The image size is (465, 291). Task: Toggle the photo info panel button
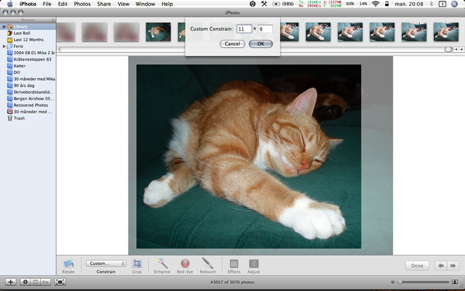point(25,282)
